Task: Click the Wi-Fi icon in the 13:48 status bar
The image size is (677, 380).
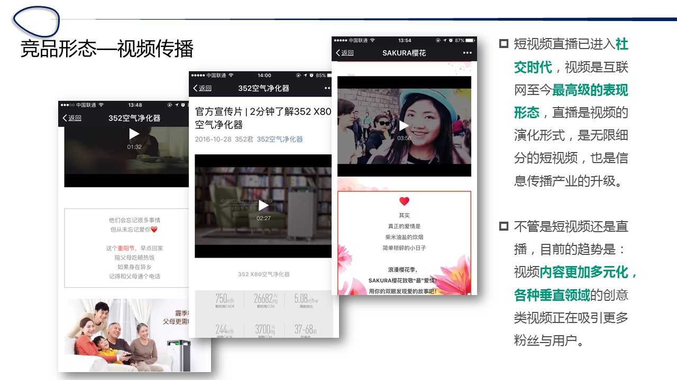Action: [101, 105]
